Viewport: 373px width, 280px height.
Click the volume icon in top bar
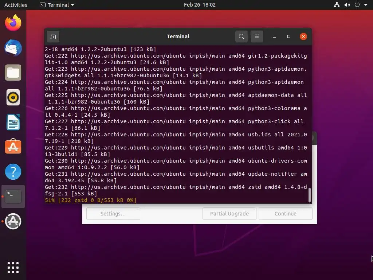[x=347, y=5]
